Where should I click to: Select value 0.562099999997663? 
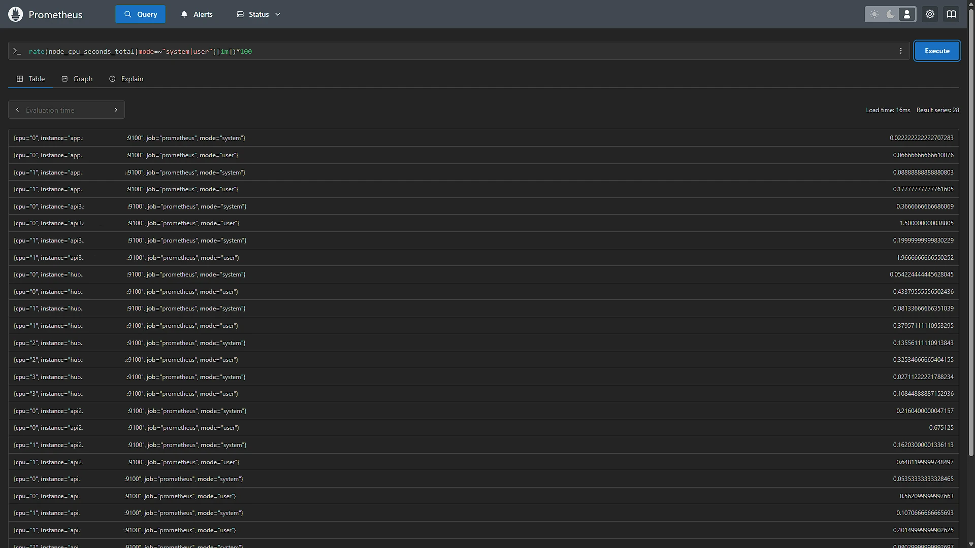tap(926, 496)
